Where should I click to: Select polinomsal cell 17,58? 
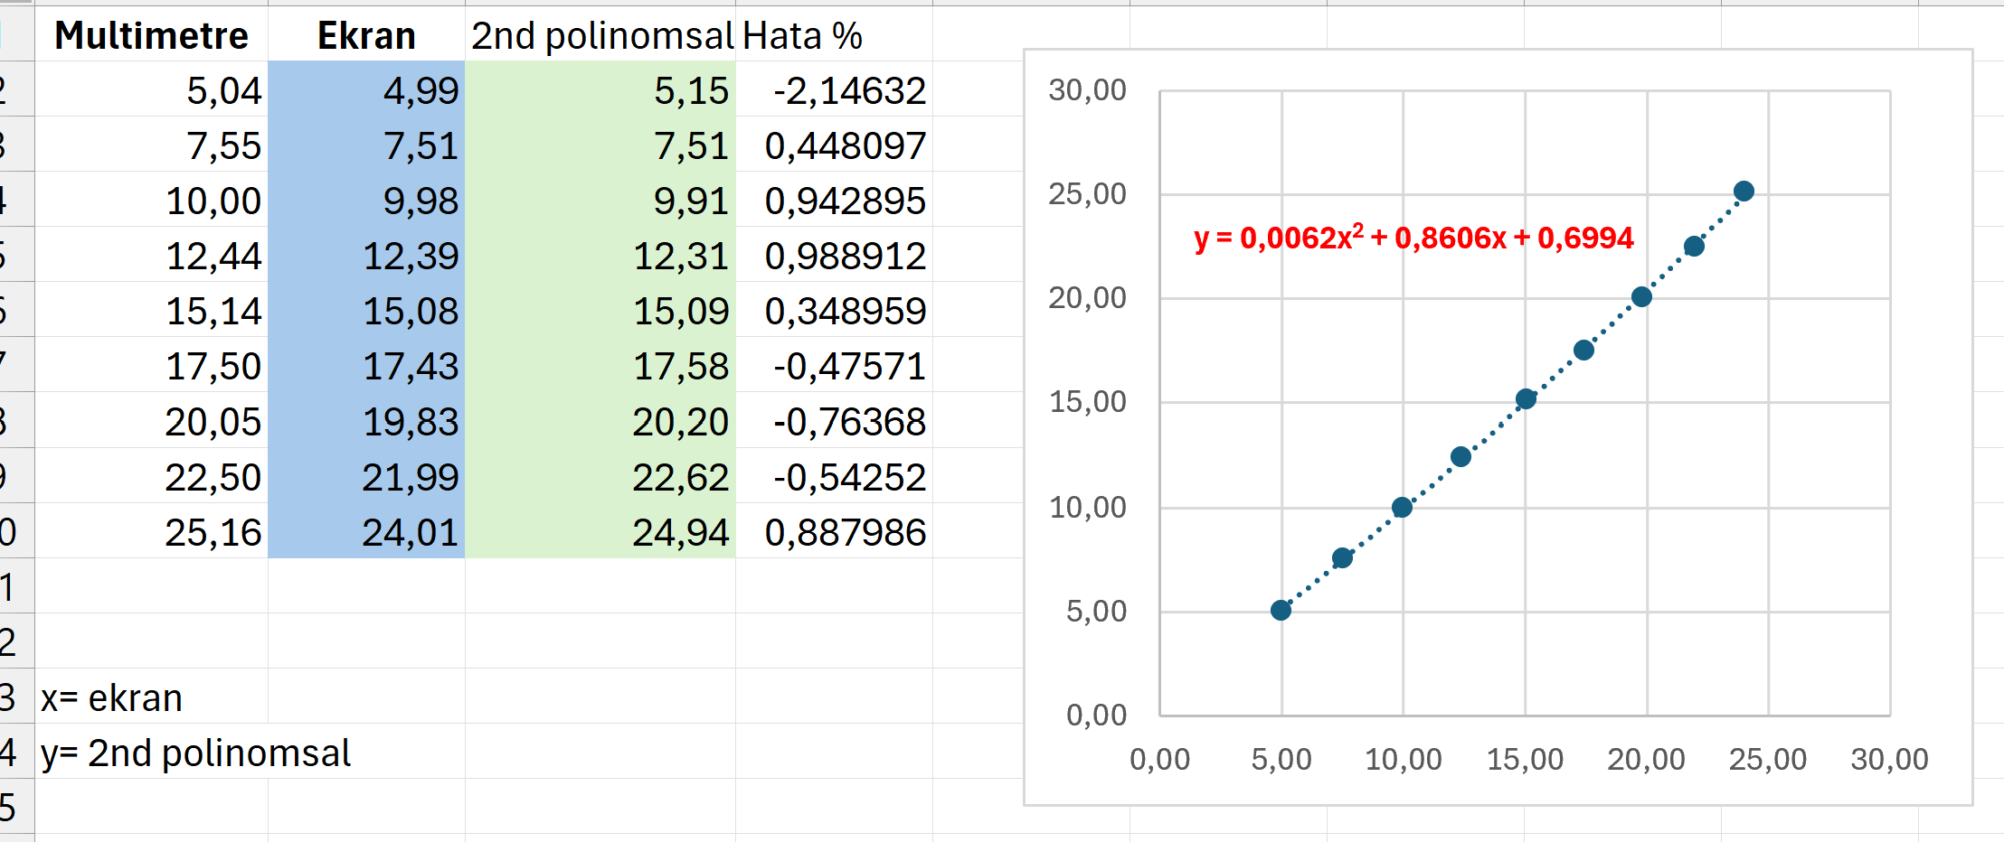600,365
